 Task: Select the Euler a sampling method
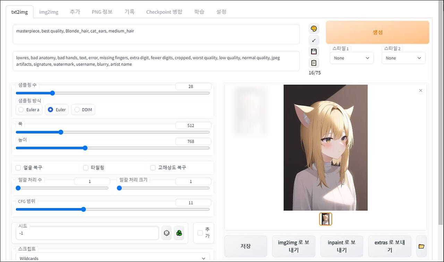tap(21, 110)
